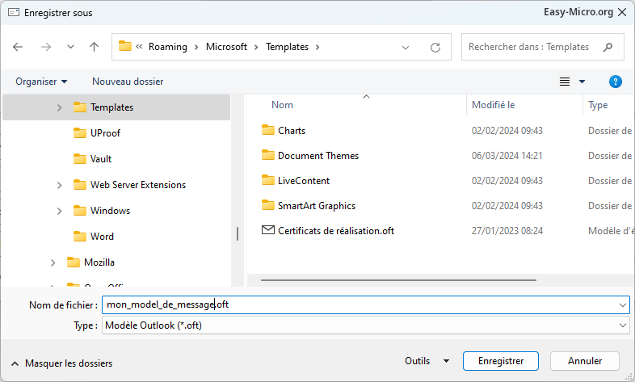
Task: Expand the Windows tree node
Action: (x=60, y=212)
